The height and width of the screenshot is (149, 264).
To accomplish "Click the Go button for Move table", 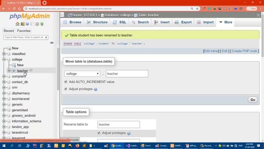I will 252,100.
